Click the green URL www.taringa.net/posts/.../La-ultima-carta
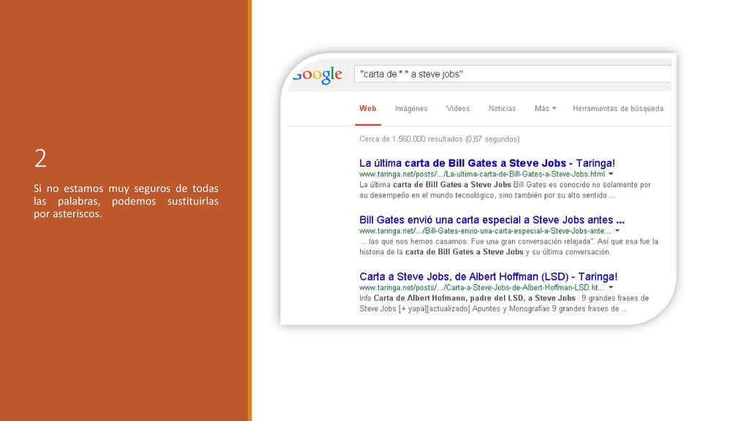 (x=482, y=174)
